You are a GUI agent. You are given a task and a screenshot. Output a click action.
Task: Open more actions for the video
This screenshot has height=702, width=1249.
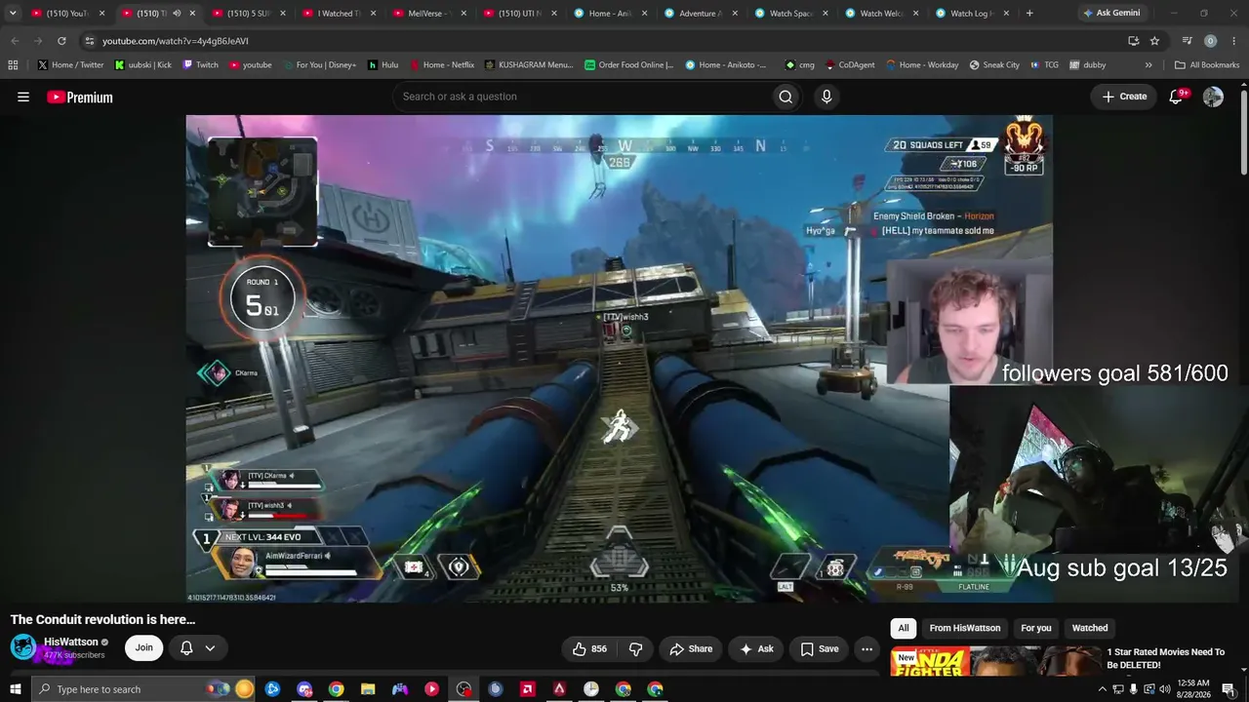click(x=866, y=648)
